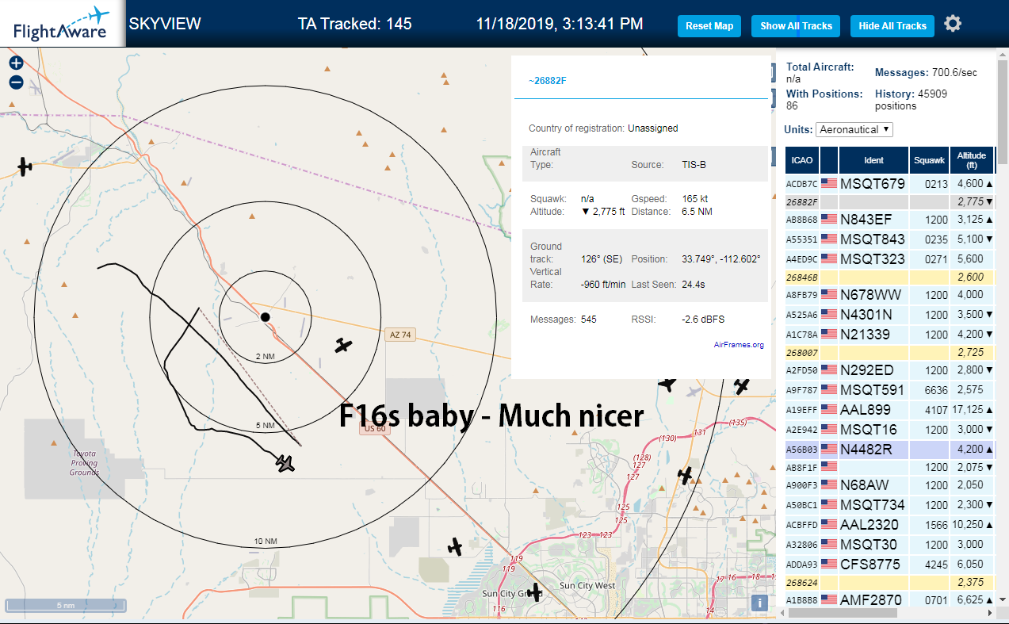The image size is (1009, 624).
Task: Select the 268007 table row
Action: 889,352
